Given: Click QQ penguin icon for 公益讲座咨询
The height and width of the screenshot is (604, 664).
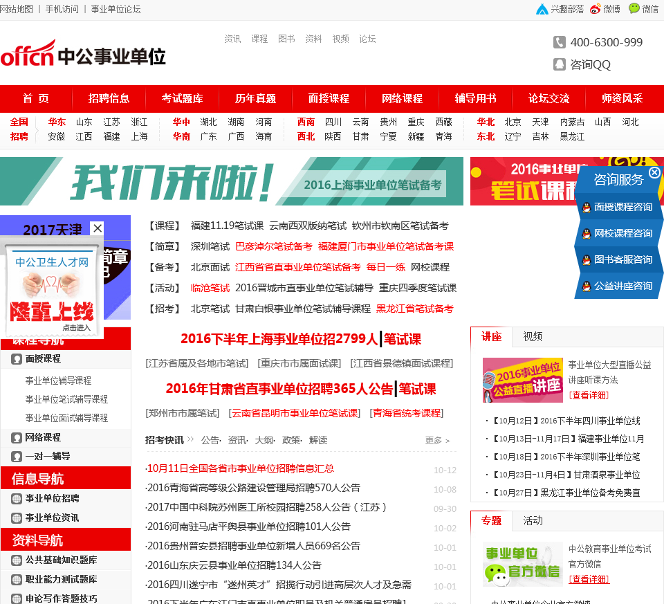Looking at the screenshot, I should 587,286.
